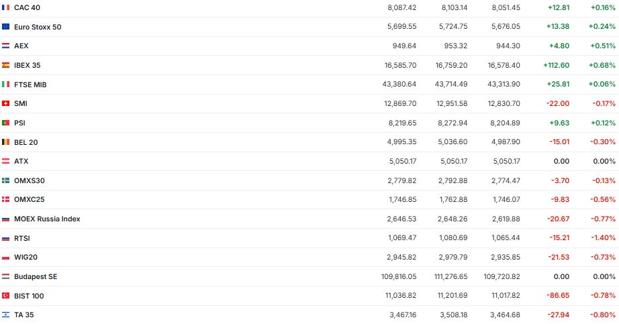Click the Switzerland flag icon beside SMI
This screenshot has height=324, width=619.
click(x=6, y=104)
